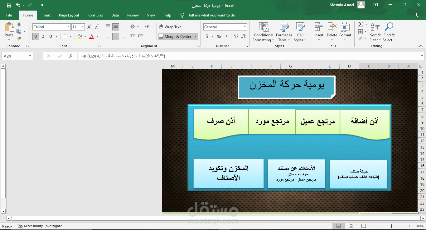Switch to the Formulas ribbon tab

click(95, 15)
